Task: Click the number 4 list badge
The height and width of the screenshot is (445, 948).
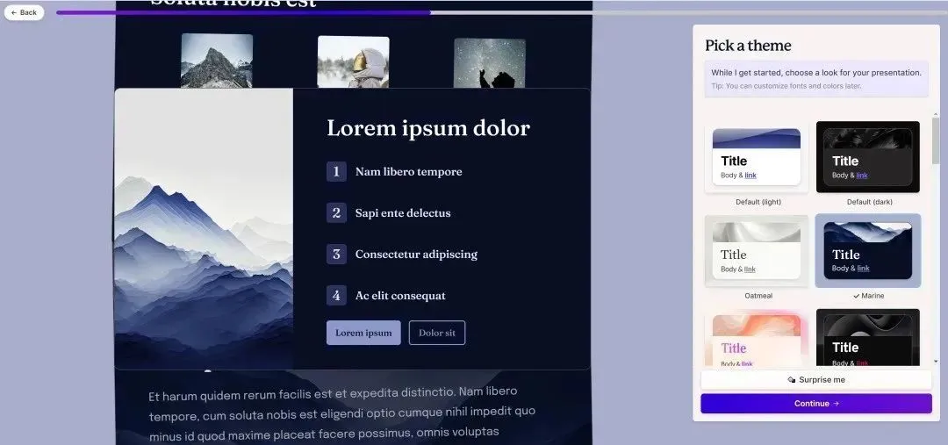Action: pyautogui.click(x=337, y=296)
